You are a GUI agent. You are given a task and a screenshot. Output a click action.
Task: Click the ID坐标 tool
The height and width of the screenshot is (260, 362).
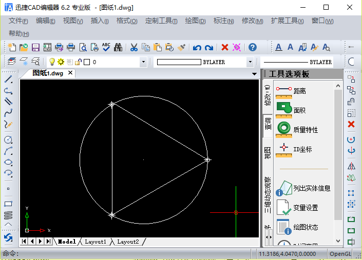294,149
